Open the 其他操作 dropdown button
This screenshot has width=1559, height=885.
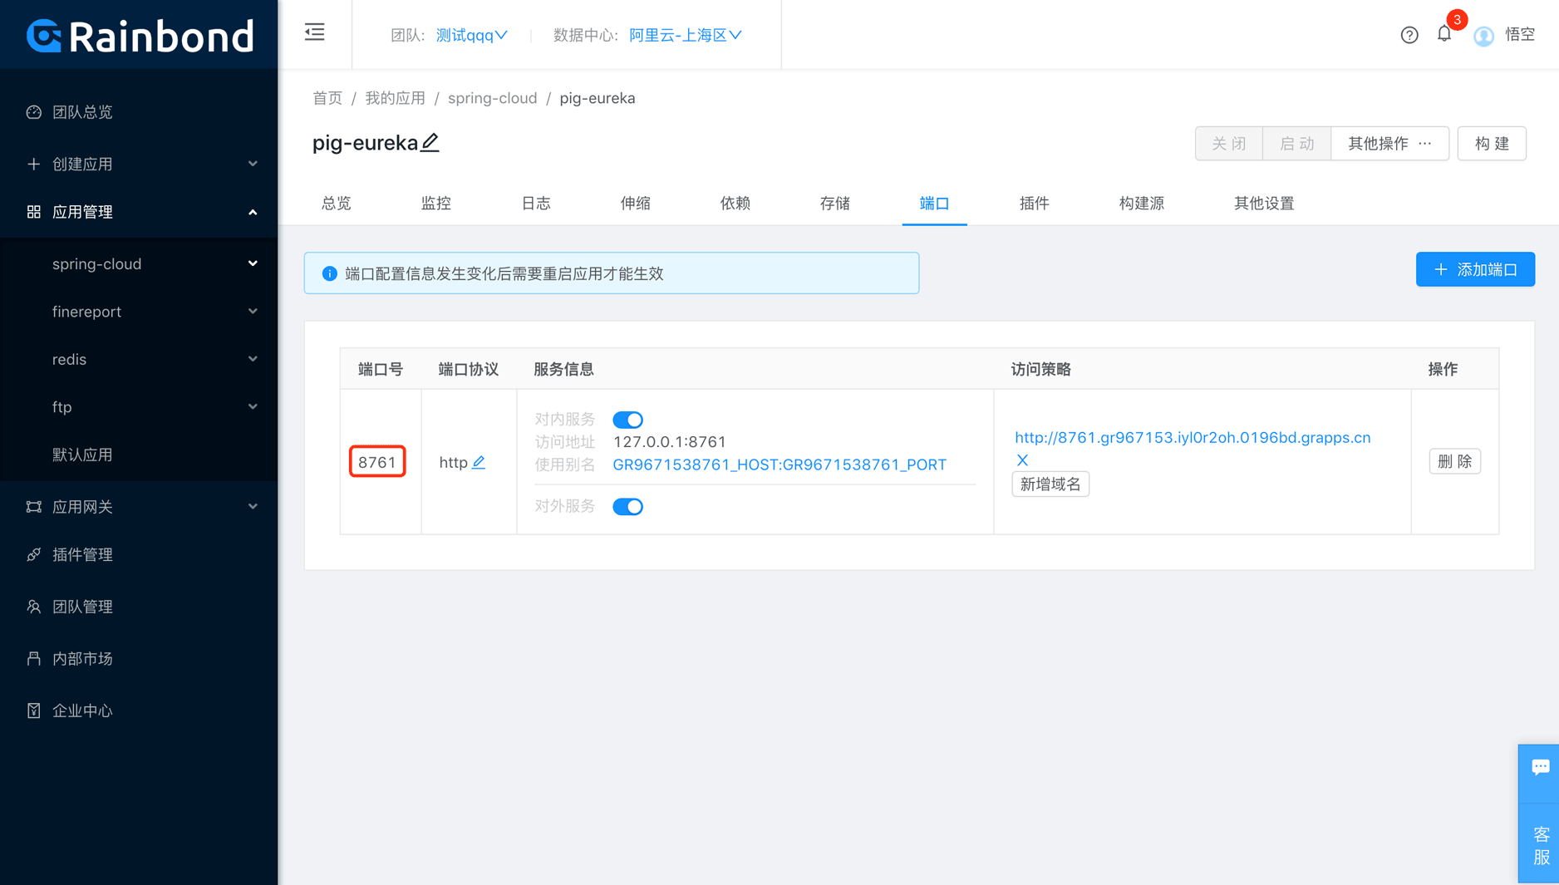click(1389, 144)
